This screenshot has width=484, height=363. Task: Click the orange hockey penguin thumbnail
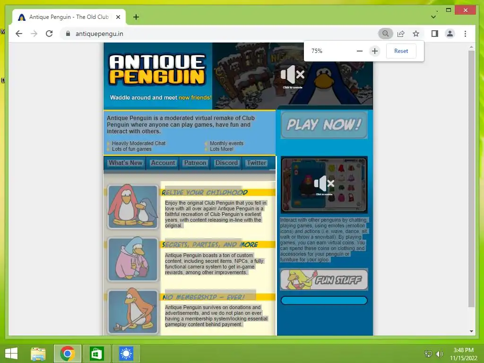133,312
